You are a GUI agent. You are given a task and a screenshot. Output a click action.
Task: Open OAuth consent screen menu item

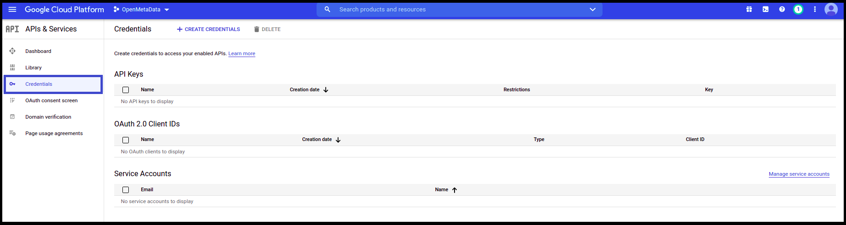pyautogui.click(x=51, y=100)
